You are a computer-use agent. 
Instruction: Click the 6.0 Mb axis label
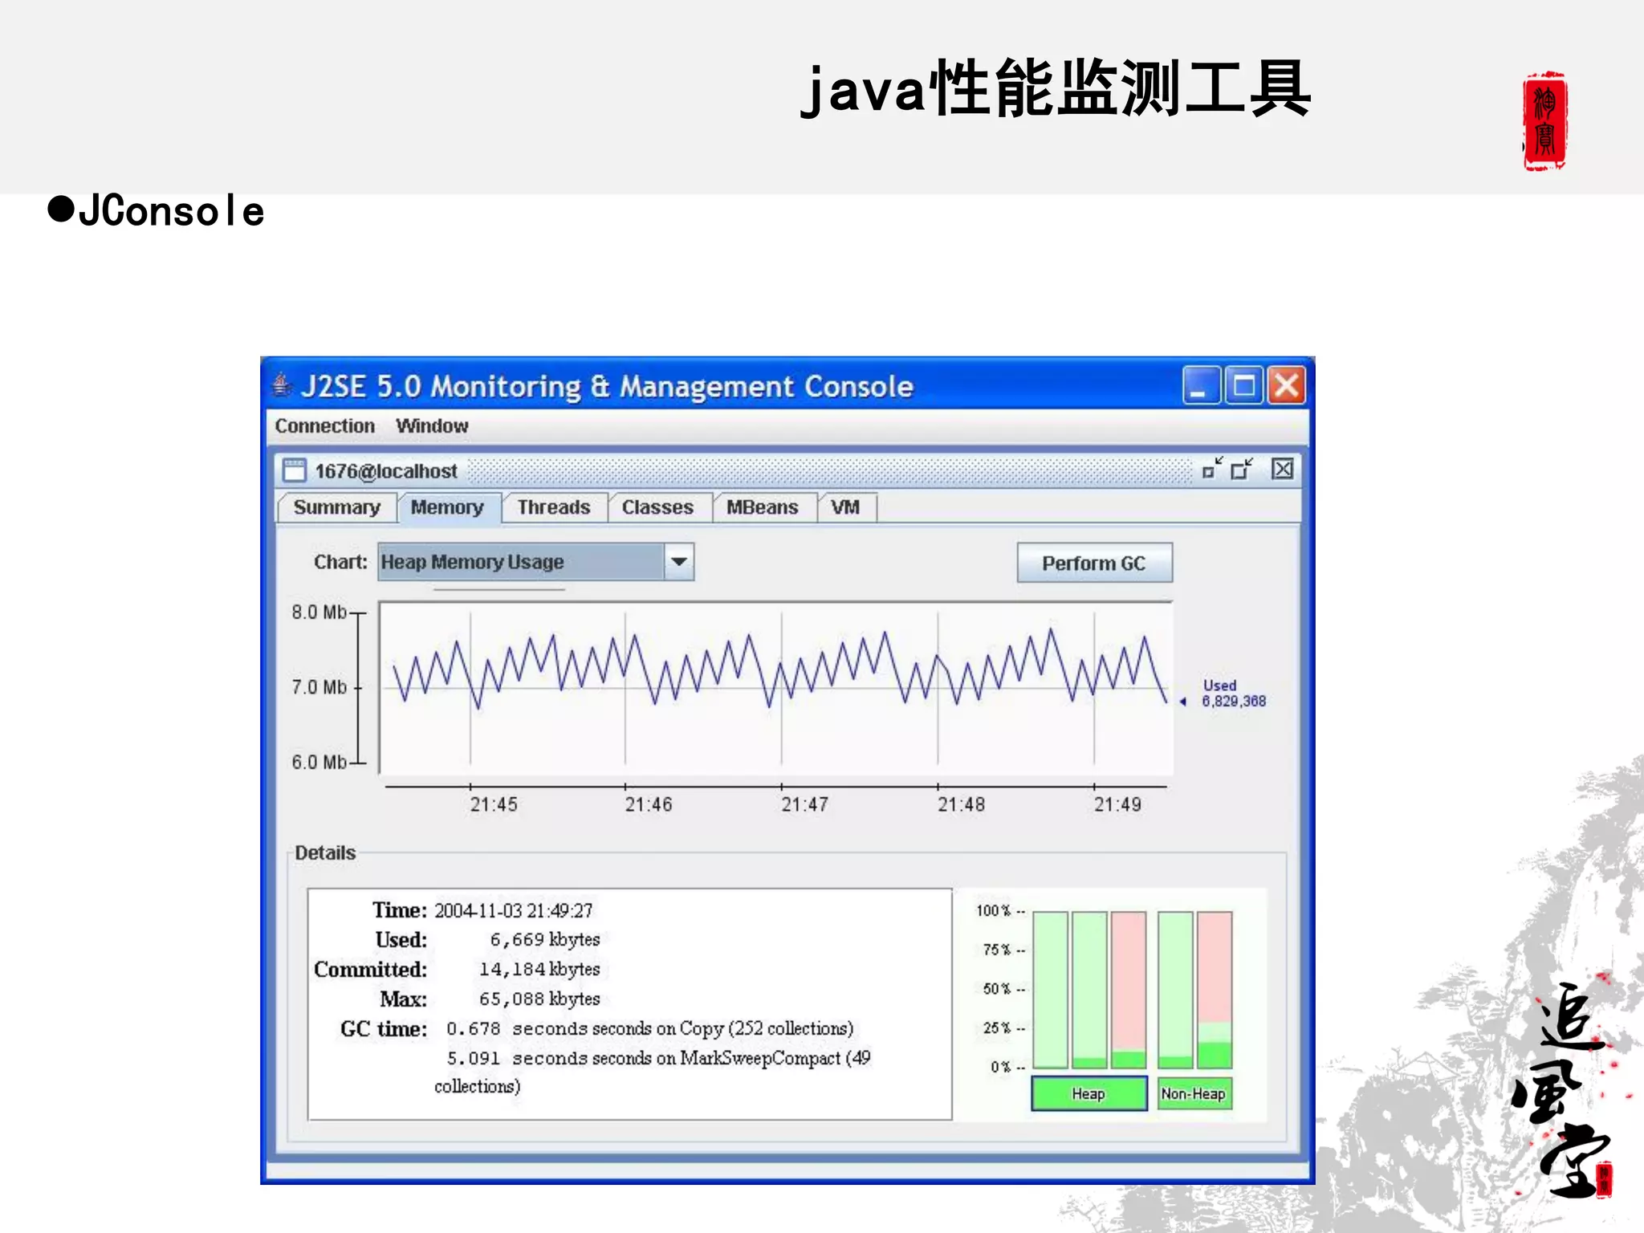[x=319, y=762]
